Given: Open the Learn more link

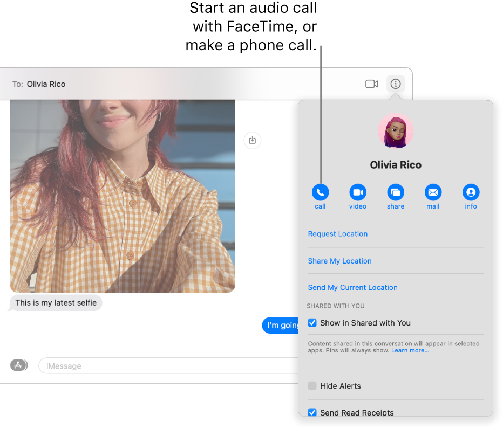Looking at the screenshot, I should (x=410, y=350).
